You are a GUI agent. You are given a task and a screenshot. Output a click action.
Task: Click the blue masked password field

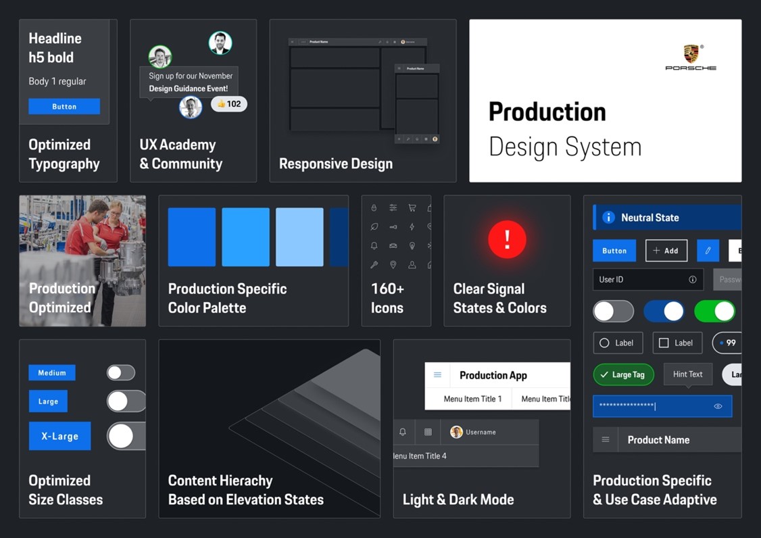point(662,406)
